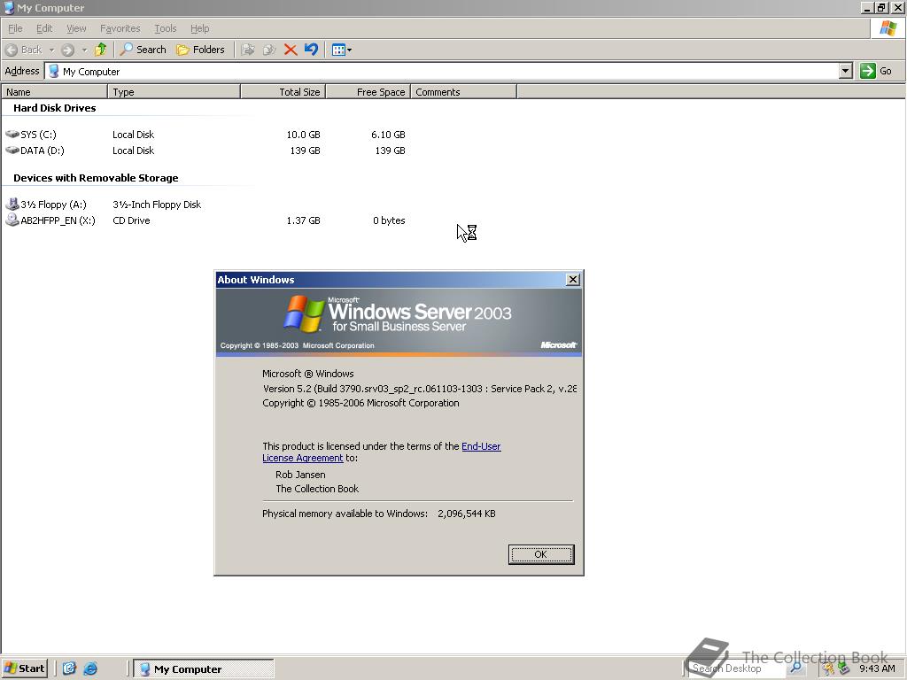Image resolution: width=907 pixels, height=680 pixels.
Task: Click the Start button
Action: click(x=24, y=668)
